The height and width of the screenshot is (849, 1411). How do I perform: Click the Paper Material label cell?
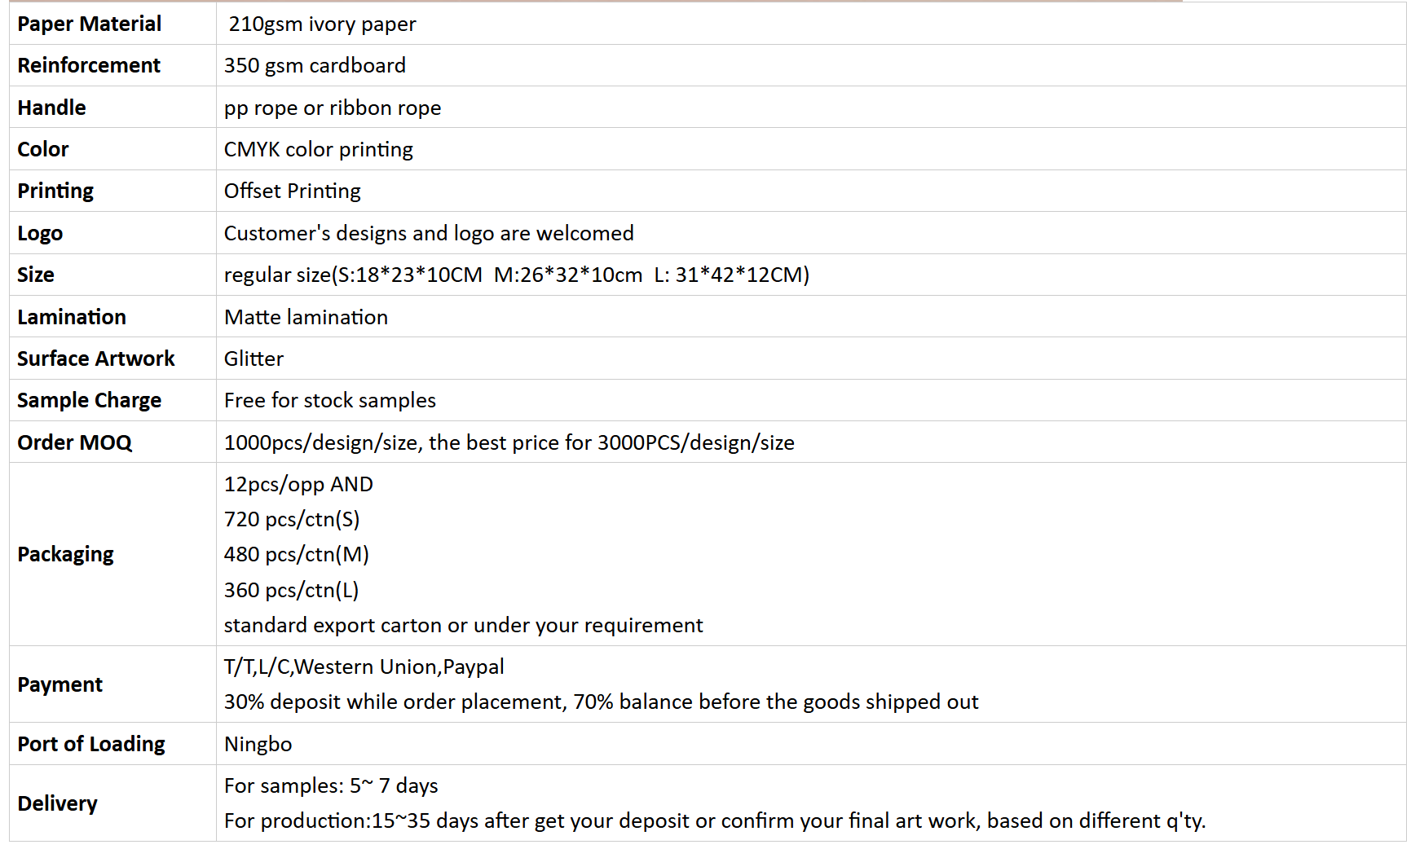click(112, 24)
